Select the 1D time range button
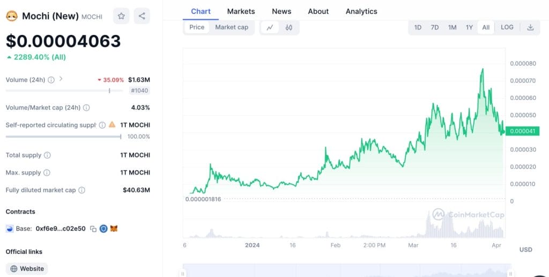Screen dimensions: 549x277 (418, 27)
